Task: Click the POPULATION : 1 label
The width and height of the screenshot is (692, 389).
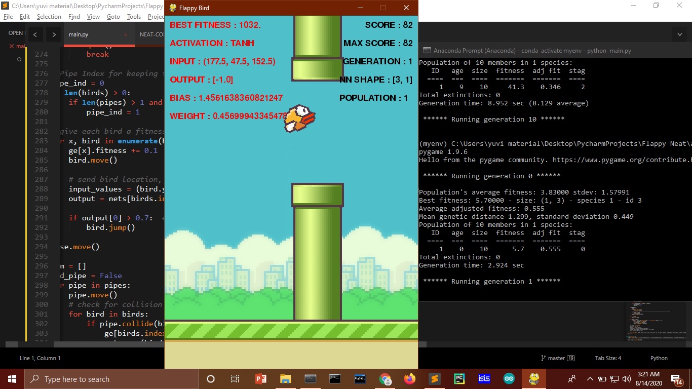Action: 374,98
